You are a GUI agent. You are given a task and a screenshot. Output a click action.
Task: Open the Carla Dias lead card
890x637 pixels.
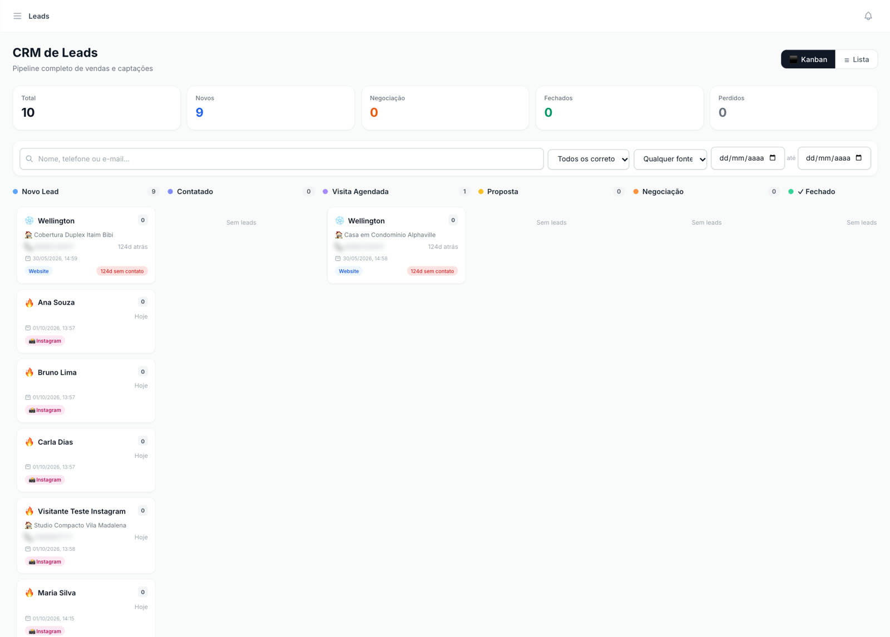pyautogui.click(x=86, y=460)
